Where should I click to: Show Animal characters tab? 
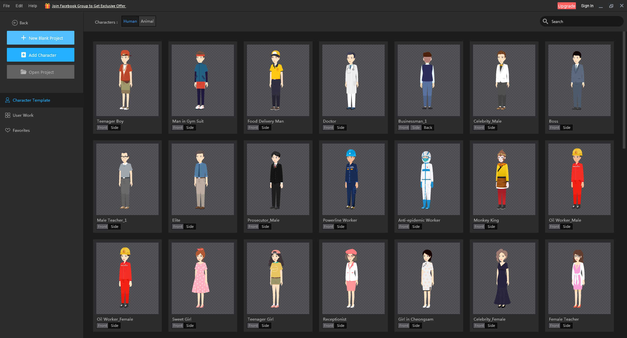pos(147,21)
